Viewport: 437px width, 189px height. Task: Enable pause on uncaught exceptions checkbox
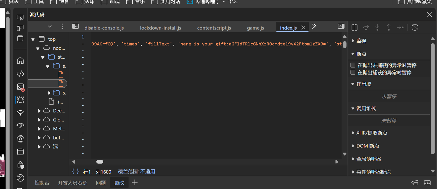point(353,65)
